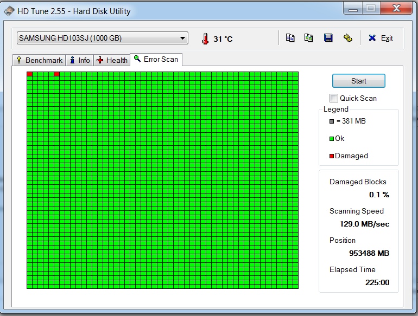This screenshot has width=418, height=316.
Task: Select the Error Scan tab
Action: (x=156, y=59)
